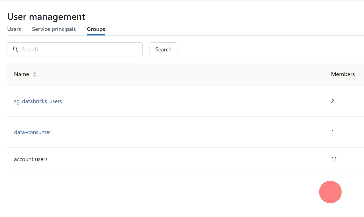Image resolution: width=364 pixels, height=217 pixels.
Task: Sort groups by the Name column
Action: (35, 74)
